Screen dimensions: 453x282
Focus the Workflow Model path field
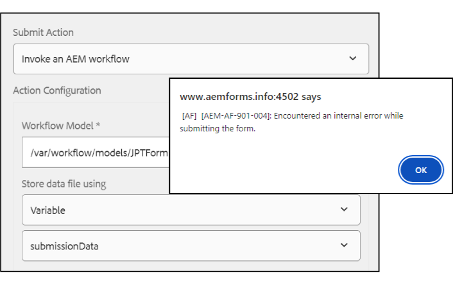[x=95, y=152]
